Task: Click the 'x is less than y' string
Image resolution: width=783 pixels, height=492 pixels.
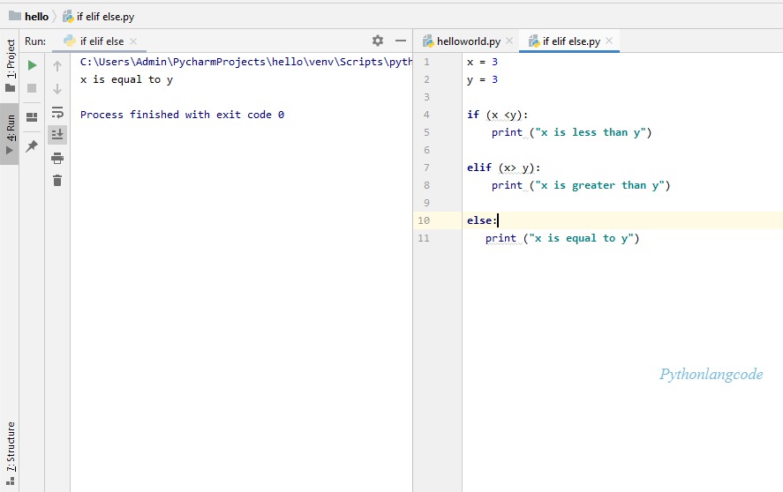Action: 591,132
